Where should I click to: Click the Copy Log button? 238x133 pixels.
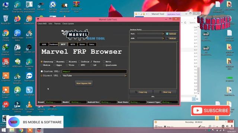click(x=141, y=92)
